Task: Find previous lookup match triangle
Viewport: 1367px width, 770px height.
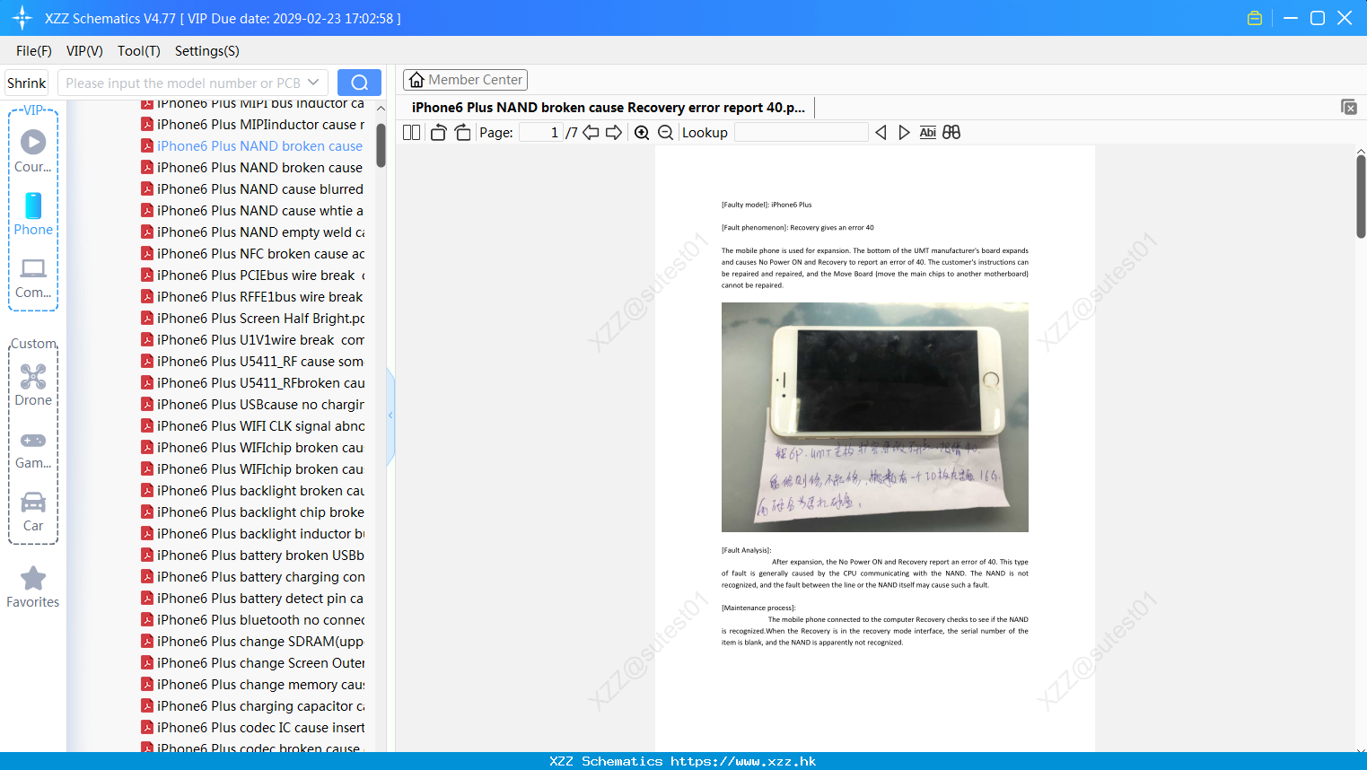Action: (881, 133)
